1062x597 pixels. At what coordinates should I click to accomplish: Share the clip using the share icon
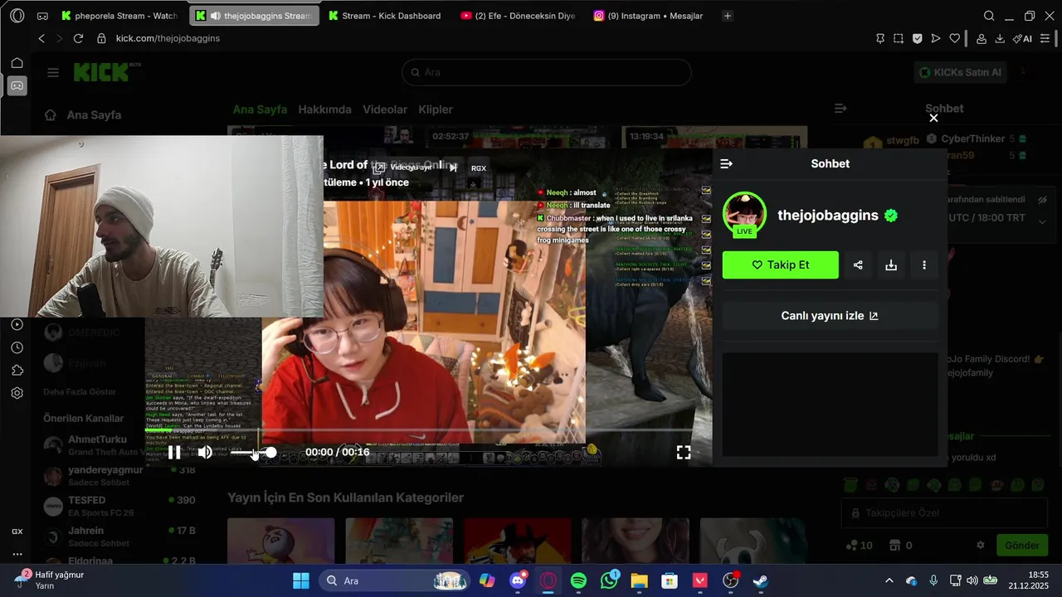coord(858,265)
